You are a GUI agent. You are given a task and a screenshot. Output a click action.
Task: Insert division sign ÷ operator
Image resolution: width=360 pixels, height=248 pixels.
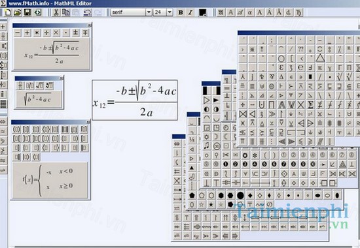click(x=46, y=33)
